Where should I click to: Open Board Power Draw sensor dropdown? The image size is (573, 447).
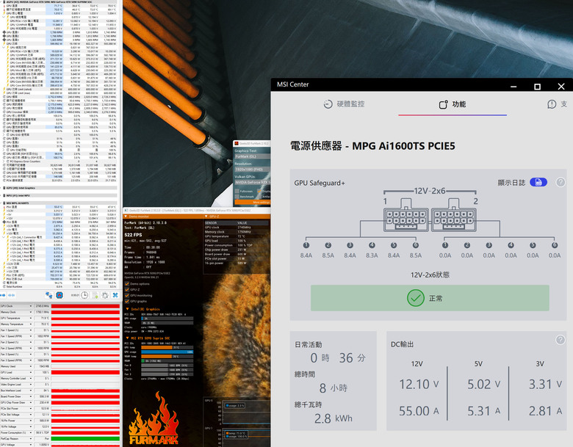[x=30, y=396]
